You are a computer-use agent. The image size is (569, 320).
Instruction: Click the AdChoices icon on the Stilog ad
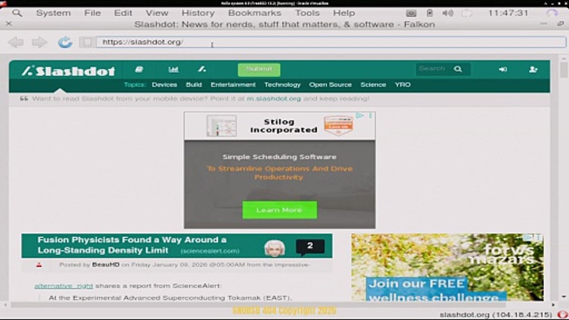click(x=359, y=116)
